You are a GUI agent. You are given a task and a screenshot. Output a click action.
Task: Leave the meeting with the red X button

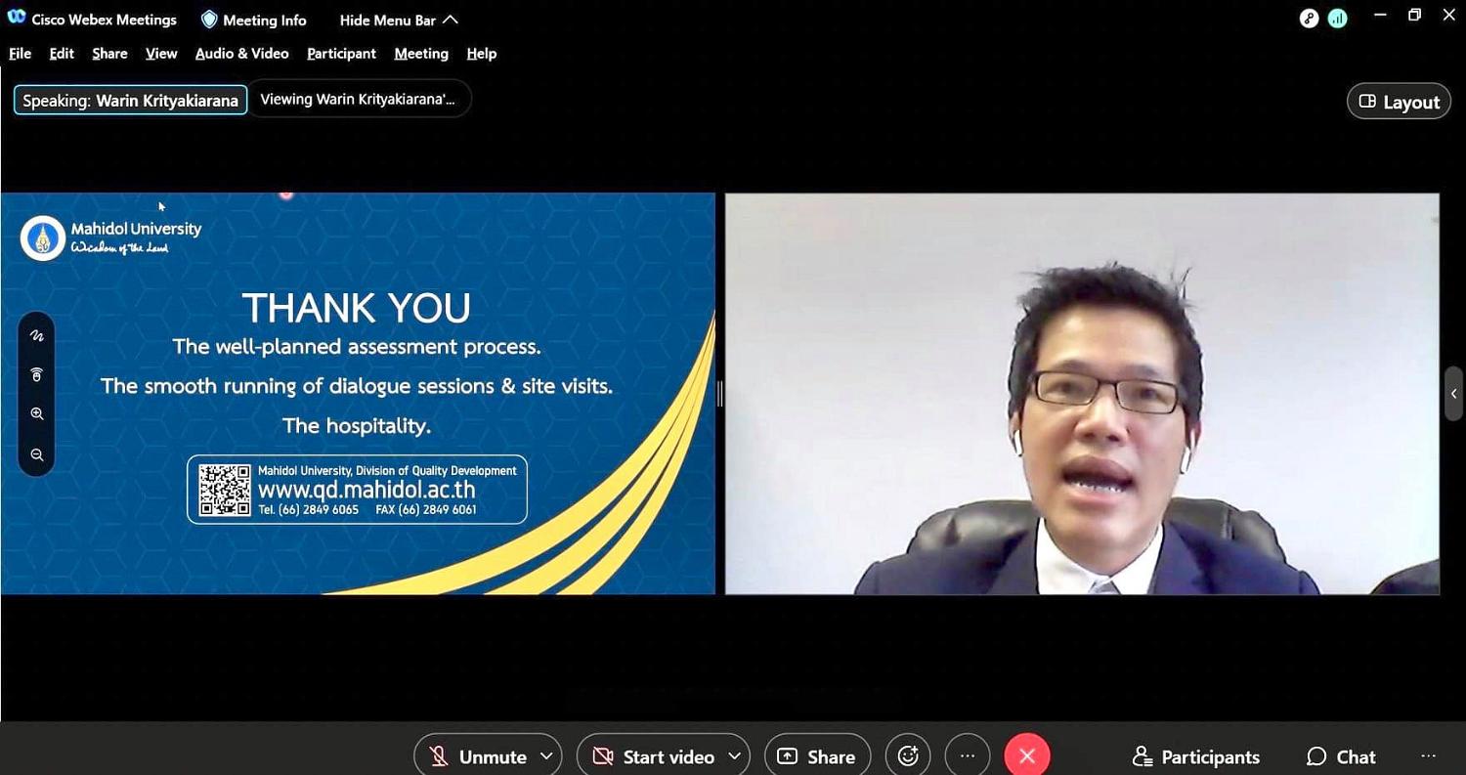point(1027,756)
